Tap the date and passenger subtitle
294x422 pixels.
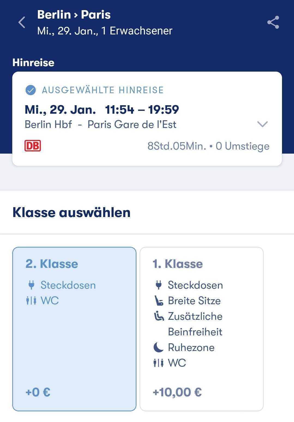pos(105,31)
